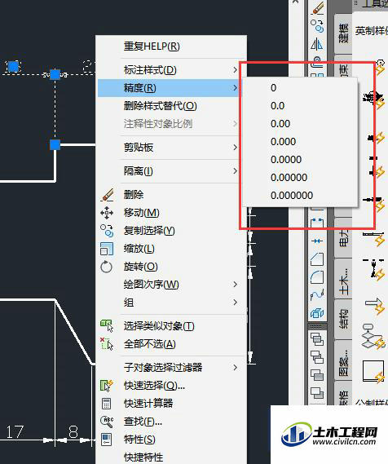The image size is (388, 464).
Task: Switch to the 结构 palette tab
Action: (343, 319)
